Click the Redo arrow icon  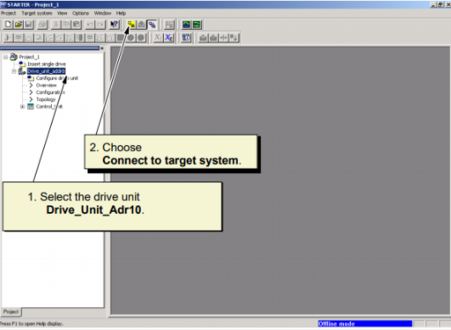(101, 25)
